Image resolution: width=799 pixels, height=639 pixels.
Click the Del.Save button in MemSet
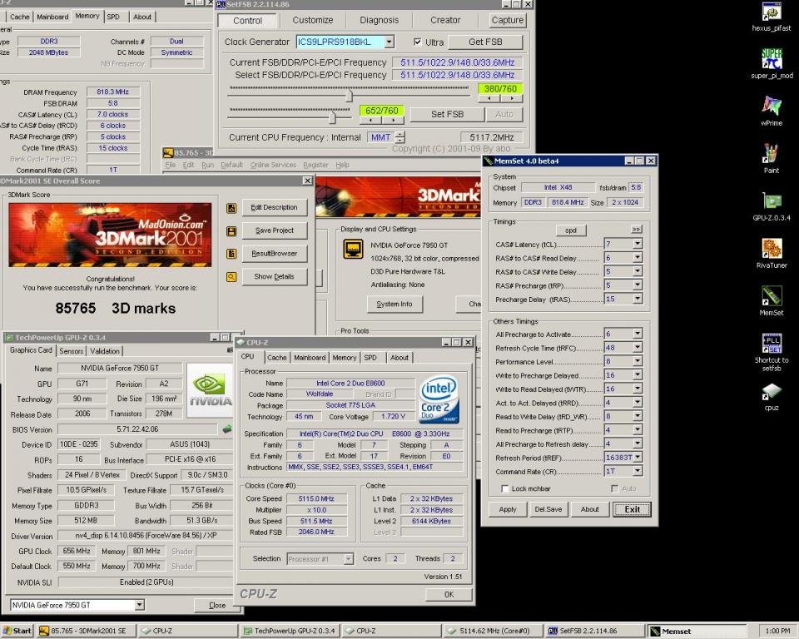click(x=548, y=509)
